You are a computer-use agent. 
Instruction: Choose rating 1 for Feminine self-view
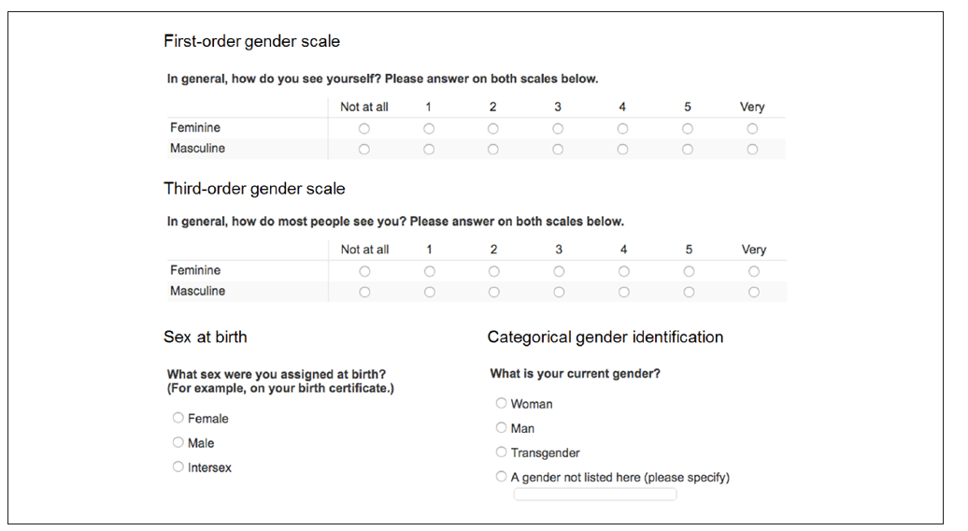coord(429,129)
